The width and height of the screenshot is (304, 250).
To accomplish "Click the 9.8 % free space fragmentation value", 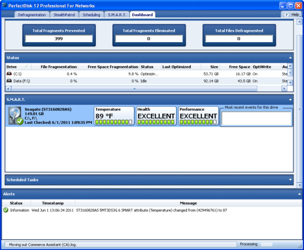I will pos(133,74).
